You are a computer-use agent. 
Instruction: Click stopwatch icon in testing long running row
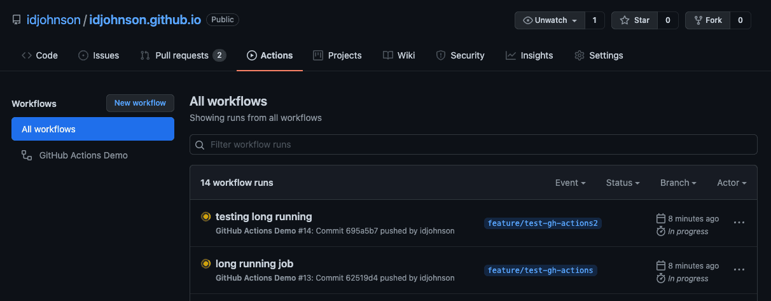(660, 231)
